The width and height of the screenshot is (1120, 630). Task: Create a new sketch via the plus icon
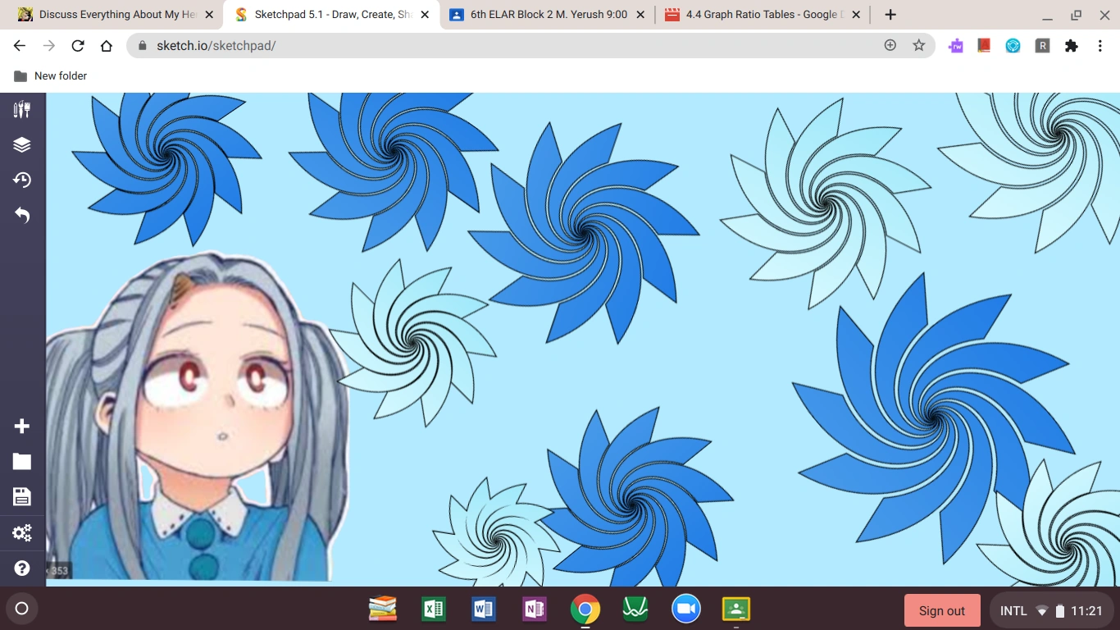tap(21, 426)
